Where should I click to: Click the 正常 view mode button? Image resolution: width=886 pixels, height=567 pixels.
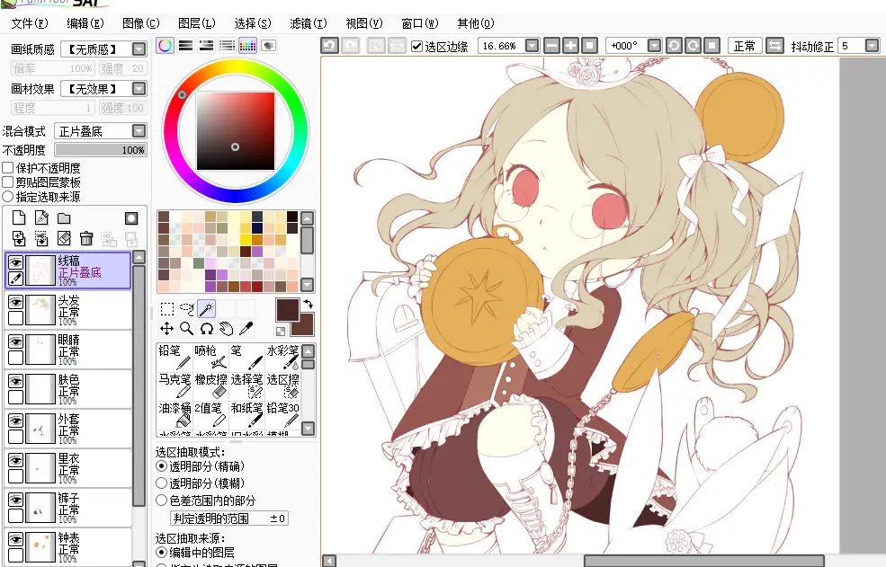[745, 46]
